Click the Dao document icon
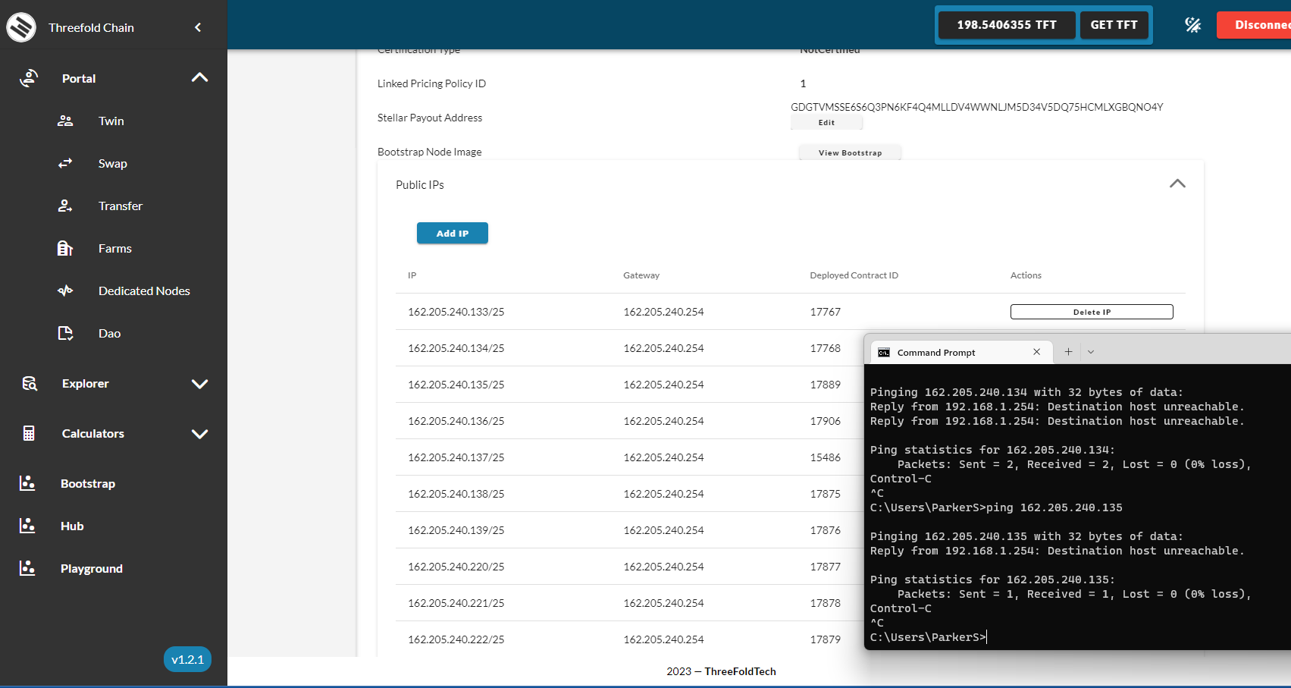The width and height of the screenshot is (1291, 688). click(x=65, y=333)
